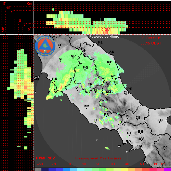Click the "17" height axis label

pyautogui.click(x=4, y=3)
